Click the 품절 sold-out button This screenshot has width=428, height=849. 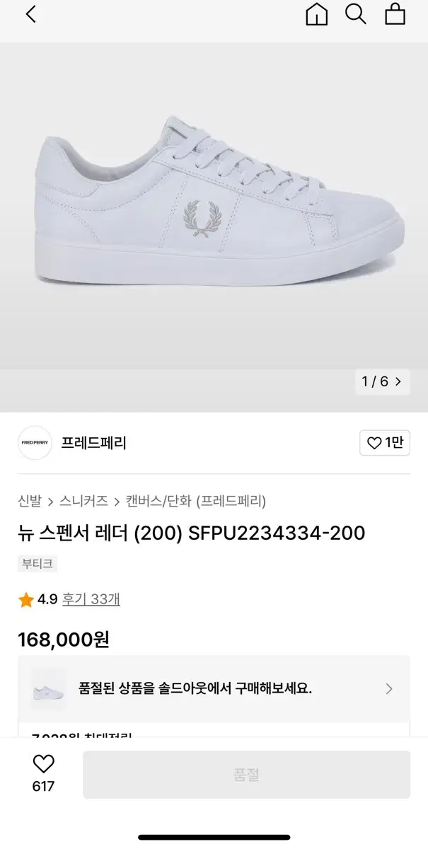click(x=245, y=773)
